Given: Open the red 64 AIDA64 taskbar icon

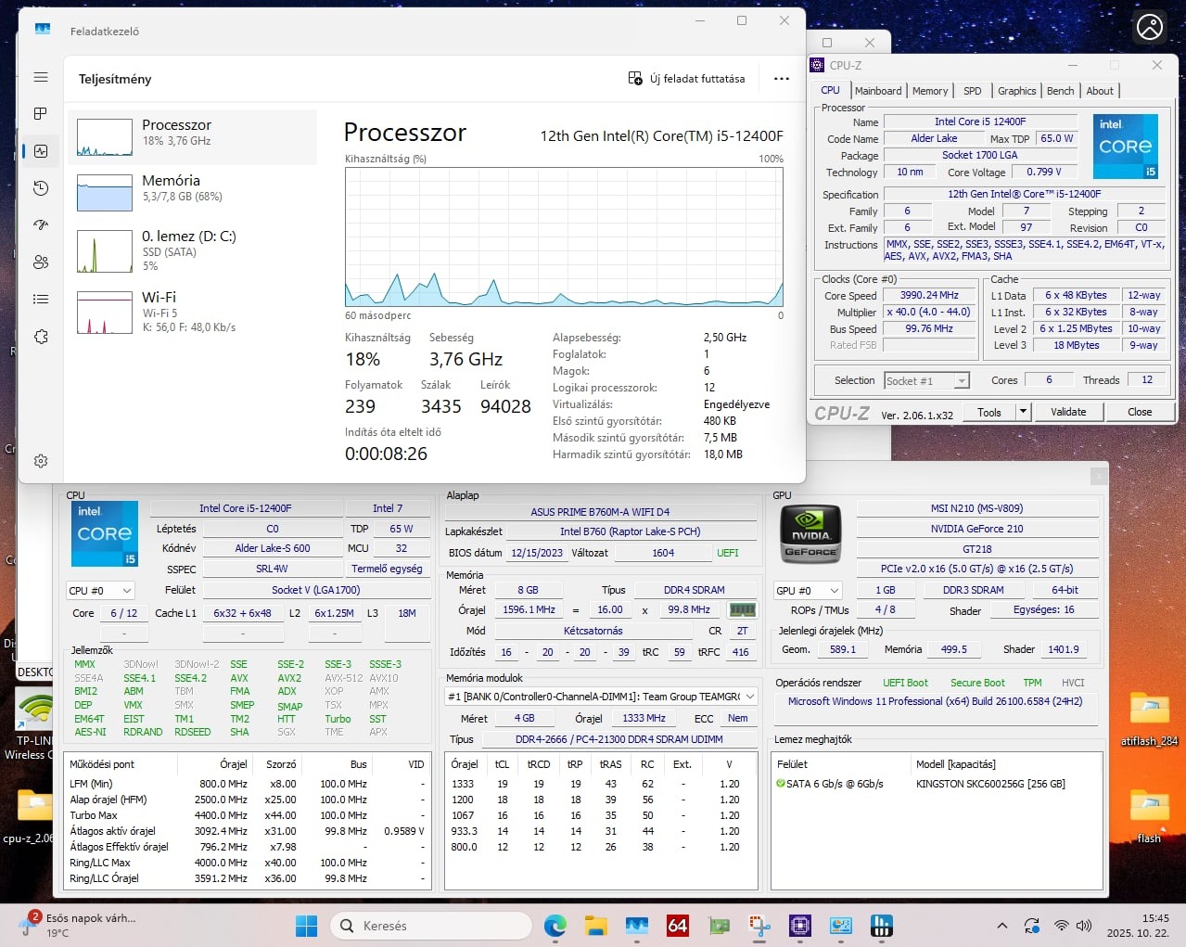Looking at the screenshot, I should pos(678,926).
